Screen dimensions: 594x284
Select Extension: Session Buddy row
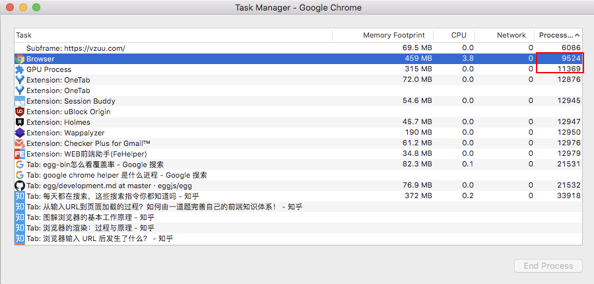coord(298,101)
